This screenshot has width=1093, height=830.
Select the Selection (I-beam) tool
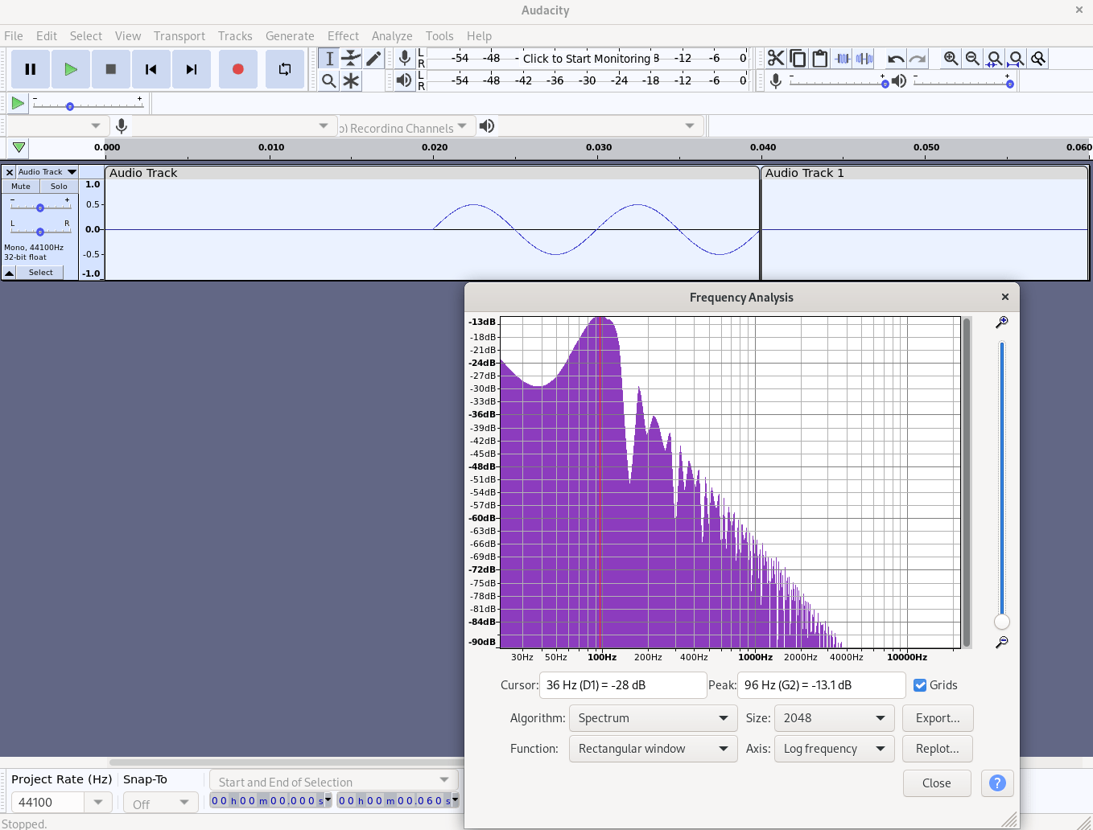(329, 59)
